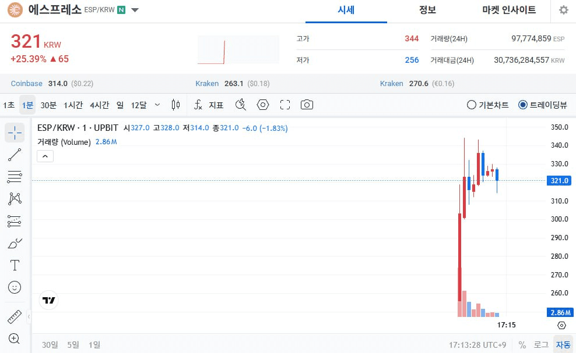Switch to the 마켓 인사이트 tab
The image size is (576, 353).
coord(508,10)
